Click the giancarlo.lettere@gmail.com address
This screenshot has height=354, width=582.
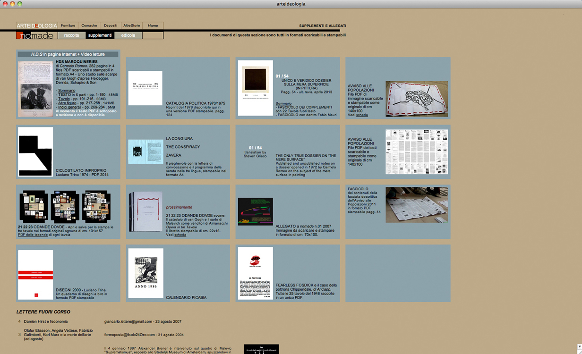click(128, 321)
